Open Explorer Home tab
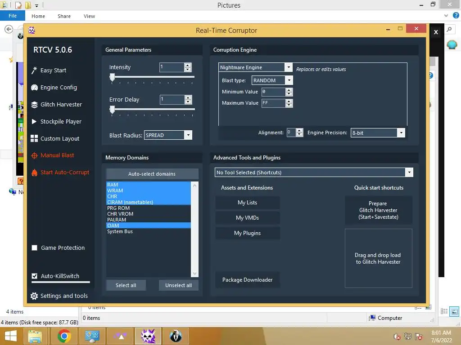This screenshot has height=345, width=461. click(x=38, y=16)
